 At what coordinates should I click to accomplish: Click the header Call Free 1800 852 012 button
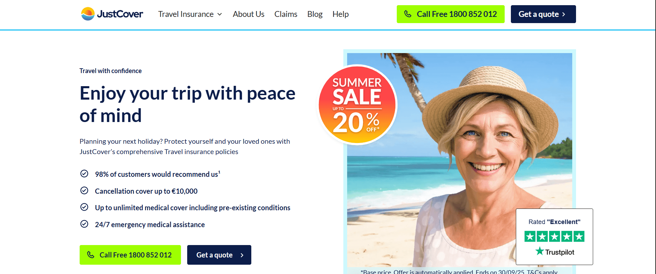pos(451,14)
